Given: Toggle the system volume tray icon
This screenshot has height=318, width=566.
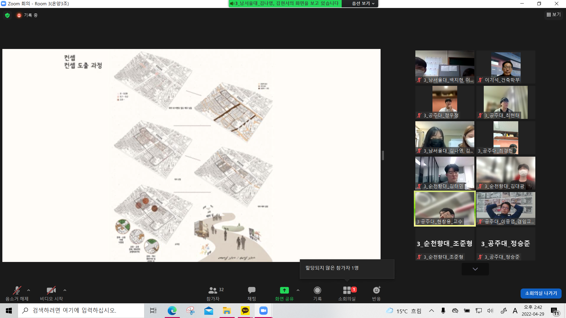Looking at the screenshot, I should point(490,311).
